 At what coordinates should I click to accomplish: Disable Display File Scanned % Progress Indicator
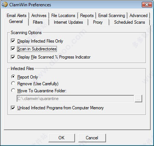[x=13, y=57]
